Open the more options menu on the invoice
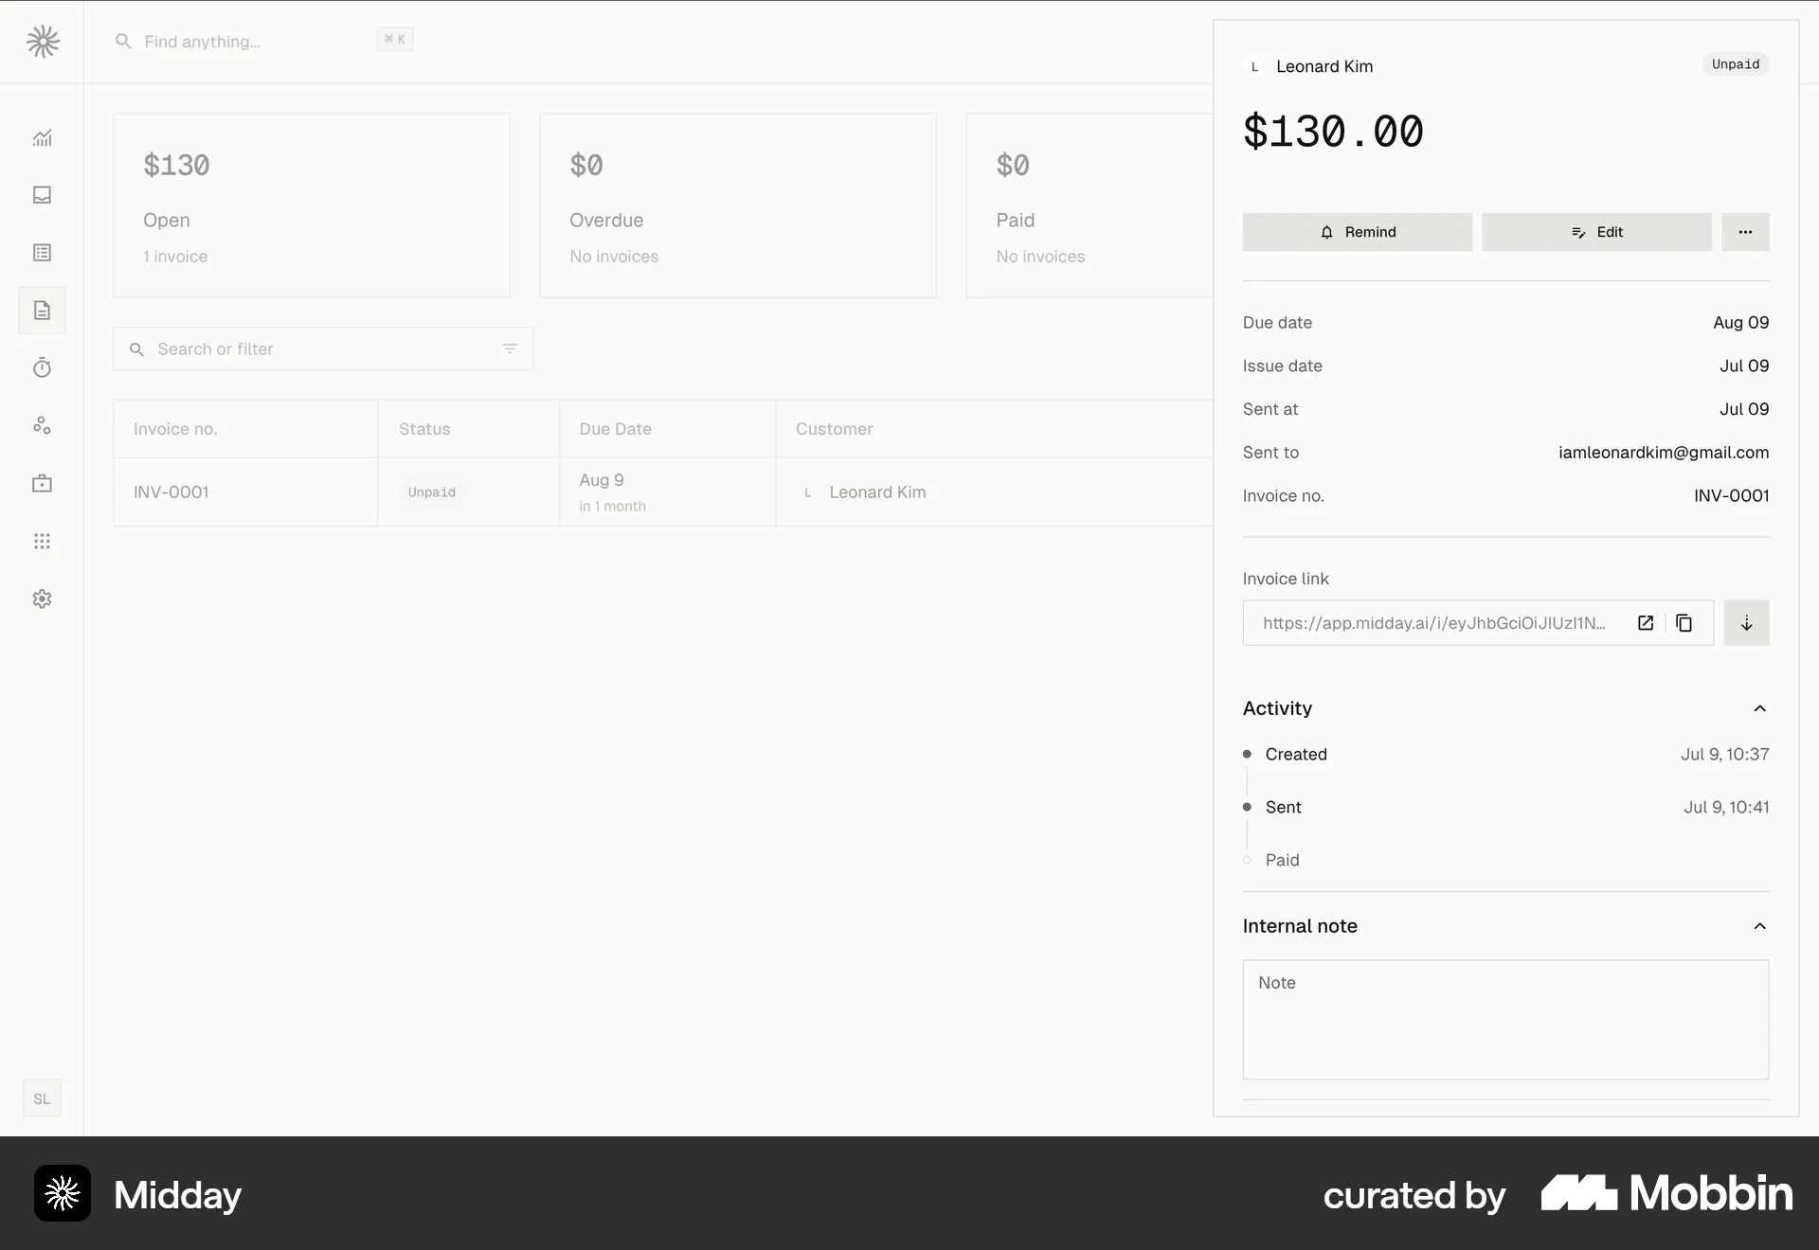The image size is (1819, 1250). click(1746, 232)
